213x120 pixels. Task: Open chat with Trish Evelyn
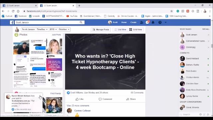pyautogui.click(x=194, y=71)
